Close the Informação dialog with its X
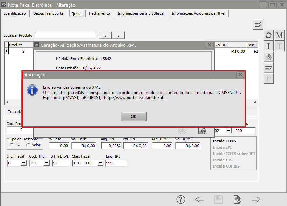The width and height of the screenshot is (287, 206). pos(240,75)
